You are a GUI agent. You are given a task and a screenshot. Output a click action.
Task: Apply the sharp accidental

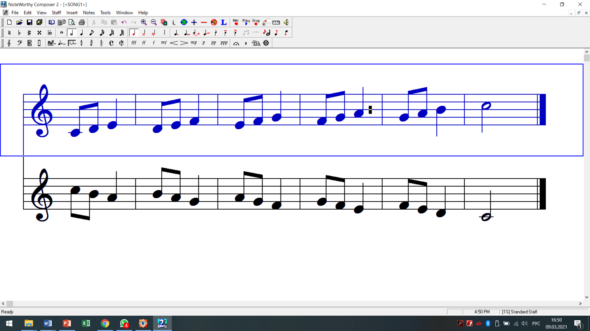29,32
